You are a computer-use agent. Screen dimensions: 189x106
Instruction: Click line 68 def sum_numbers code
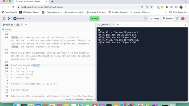(26, 65)
